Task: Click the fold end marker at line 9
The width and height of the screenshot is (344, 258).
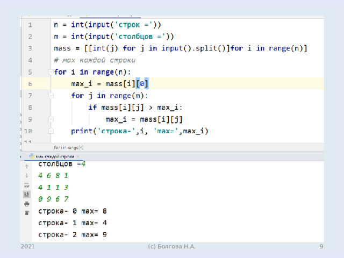Action: (51, 119)
